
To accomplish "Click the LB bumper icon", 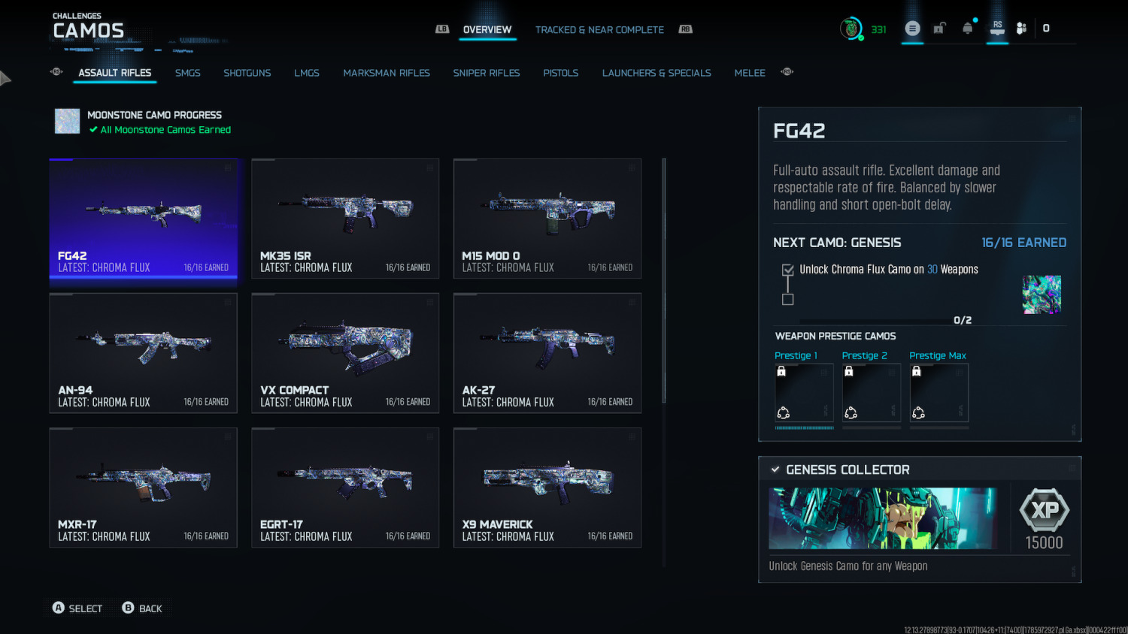I will coord(442,29).
